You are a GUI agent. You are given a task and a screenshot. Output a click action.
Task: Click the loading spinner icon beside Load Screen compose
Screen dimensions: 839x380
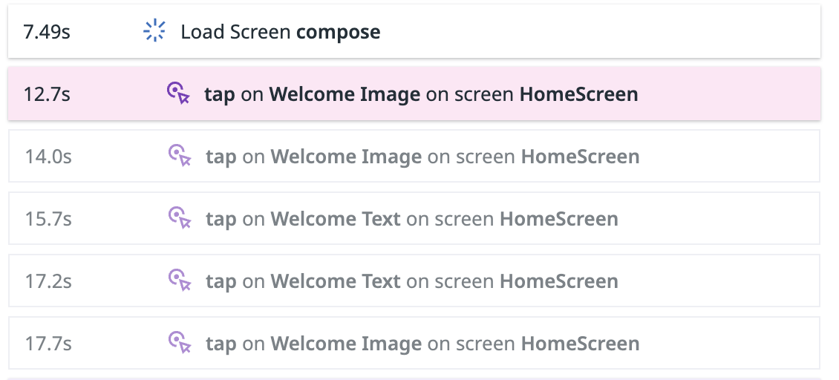[x=154, y=31]
